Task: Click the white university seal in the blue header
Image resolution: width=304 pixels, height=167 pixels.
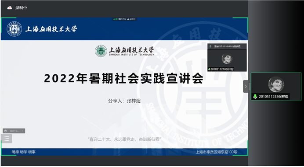Action: click(x=14, y=29)
